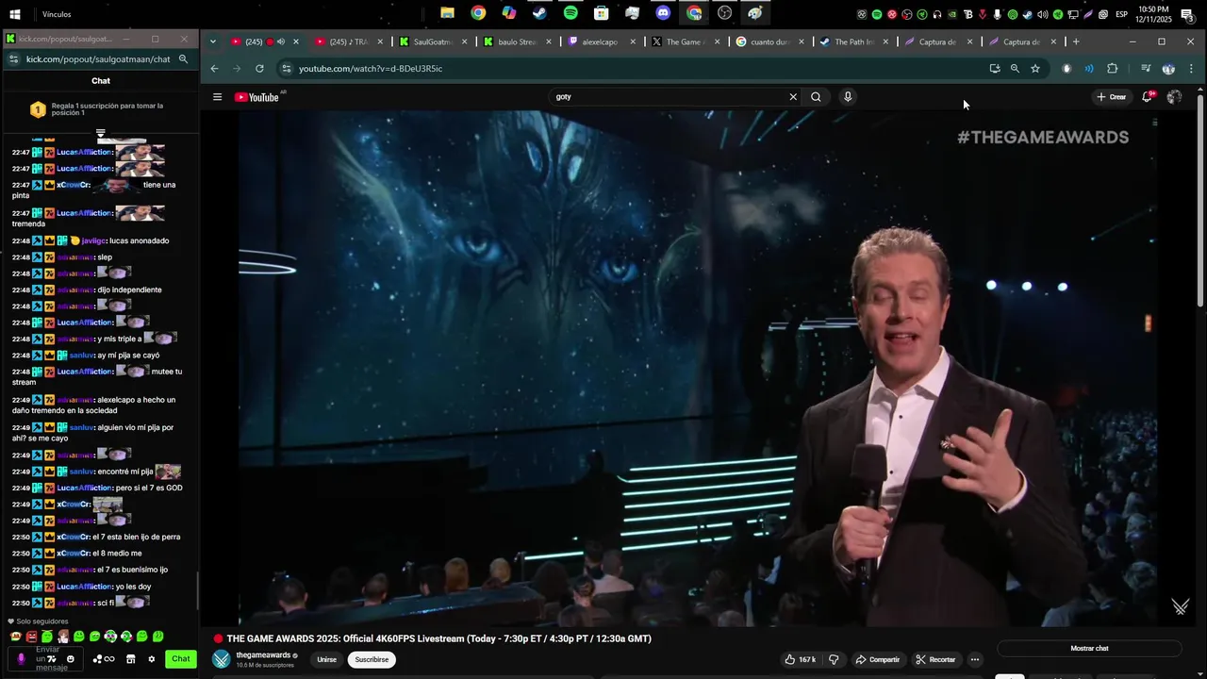Image resolution: width=1207 pixels, height=679 pixels.
Task: Open Spotify from the taskbar
Action: [570, 13]
